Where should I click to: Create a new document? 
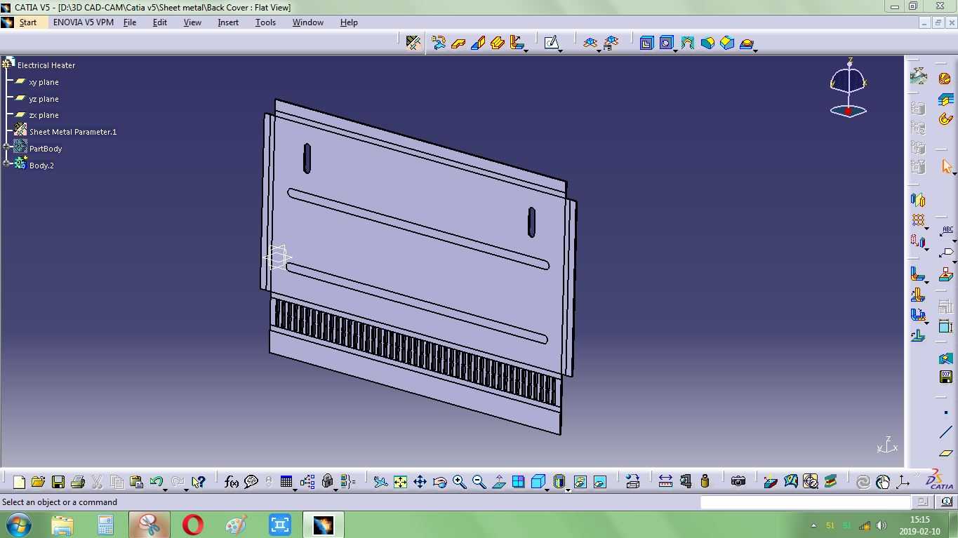pyautogui.click(x=19, y=482)
